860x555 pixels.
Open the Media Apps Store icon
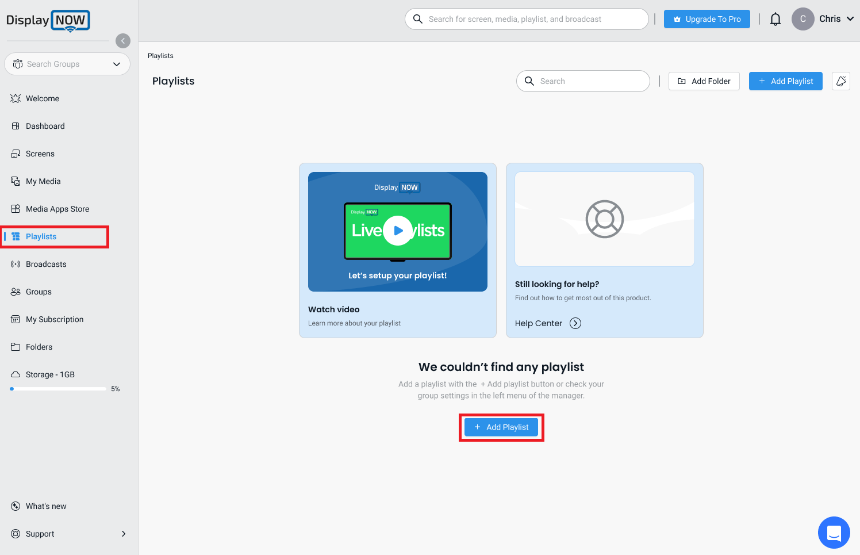(x=16, y=209)
